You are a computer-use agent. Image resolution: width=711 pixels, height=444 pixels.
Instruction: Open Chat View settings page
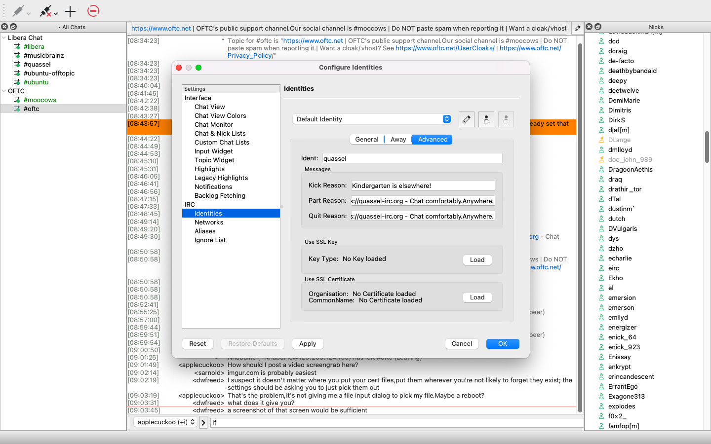(x=209, y=107)
